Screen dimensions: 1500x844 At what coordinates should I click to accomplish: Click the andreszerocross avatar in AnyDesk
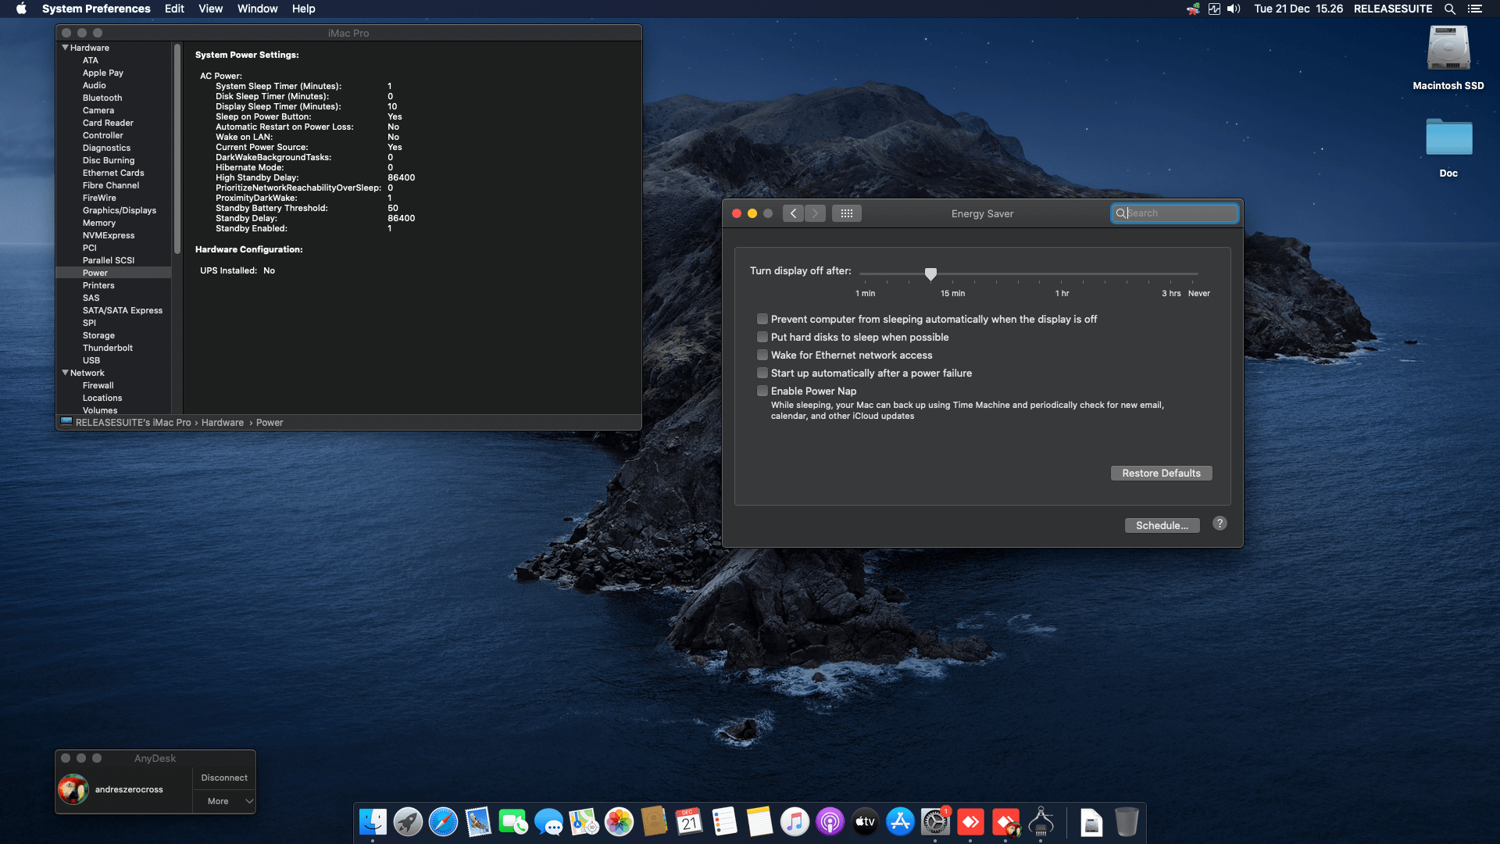[x=73, y=789]
